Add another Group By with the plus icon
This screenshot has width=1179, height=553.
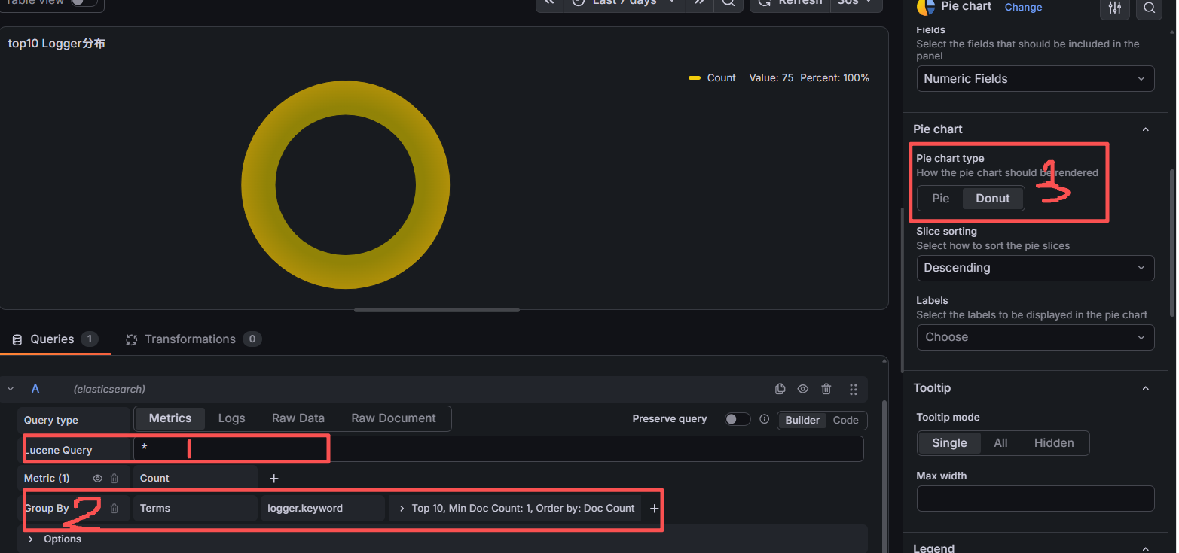654,508
